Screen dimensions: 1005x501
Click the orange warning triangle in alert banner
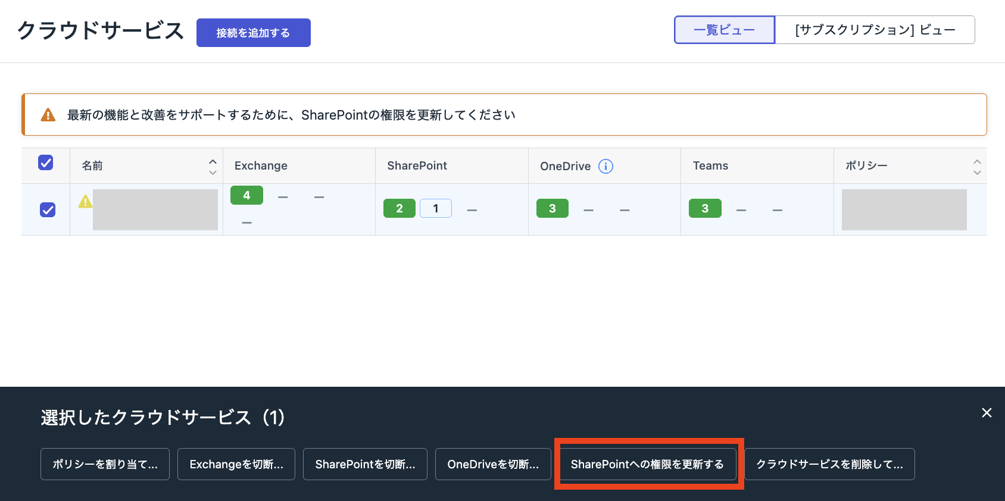(48, 115)
